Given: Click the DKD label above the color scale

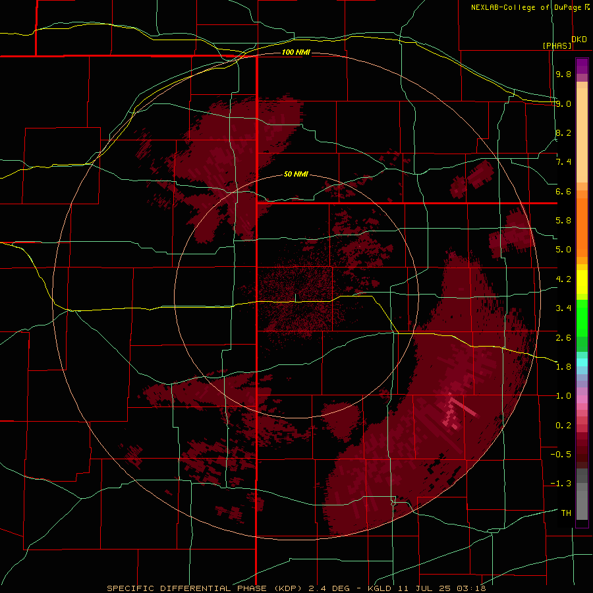Looking at the screenshot, I should [x=579, y=40].
